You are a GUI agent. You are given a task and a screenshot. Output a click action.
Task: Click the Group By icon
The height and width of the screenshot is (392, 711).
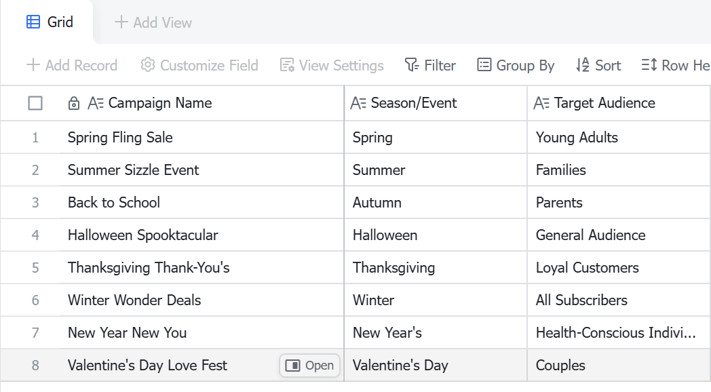tap(484, 65)
